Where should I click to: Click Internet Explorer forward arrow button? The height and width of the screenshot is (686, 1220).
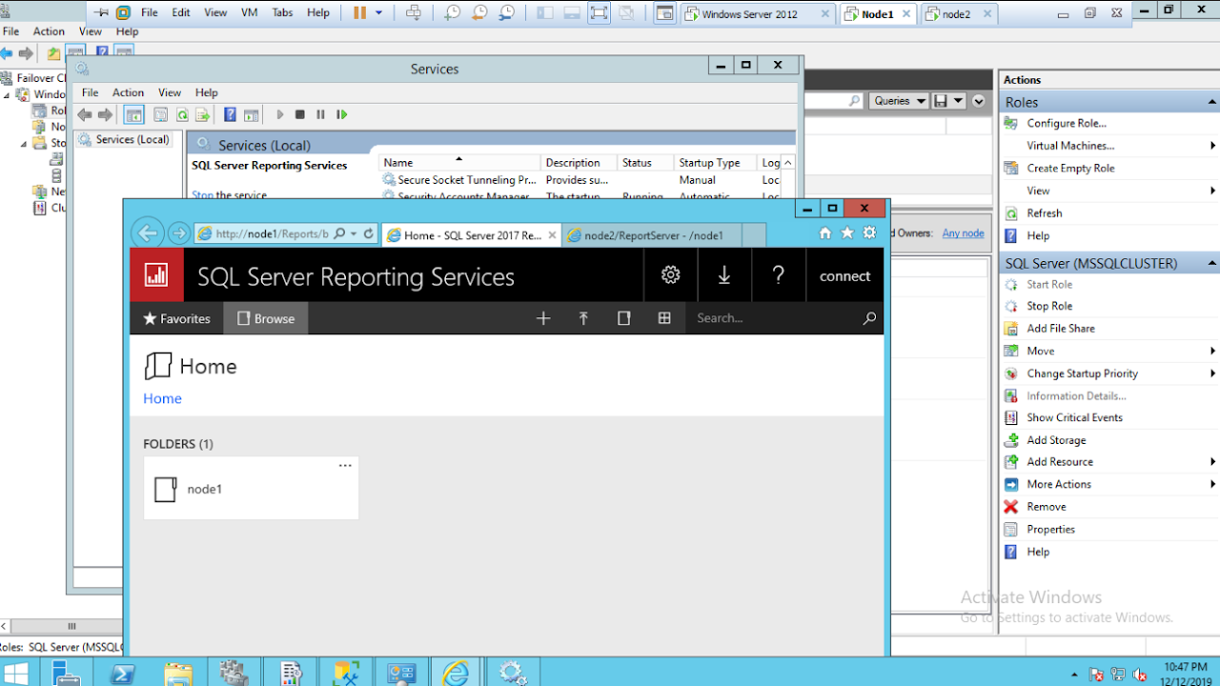(178, 233)
